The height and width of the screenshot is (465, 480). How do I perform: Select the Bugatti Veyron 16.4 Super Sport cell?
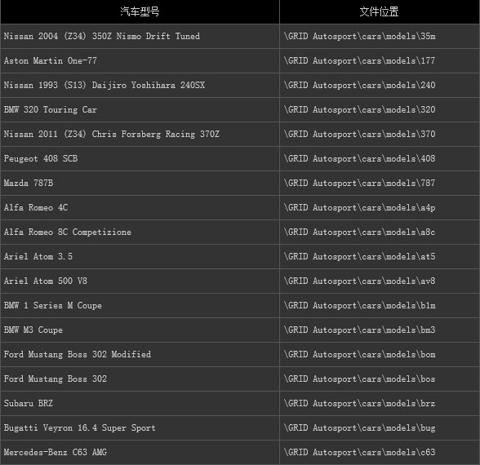click(x=140, y=428)
